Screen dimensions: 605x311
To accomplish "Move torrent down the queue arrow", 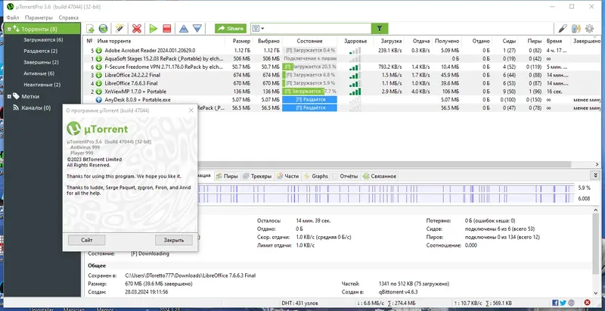I will 197,29.
